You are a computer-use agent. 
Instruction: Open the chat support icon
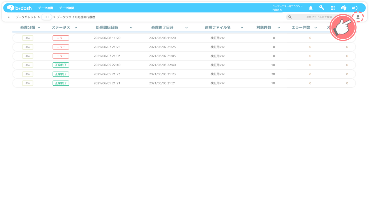click(x=344, y=8)
